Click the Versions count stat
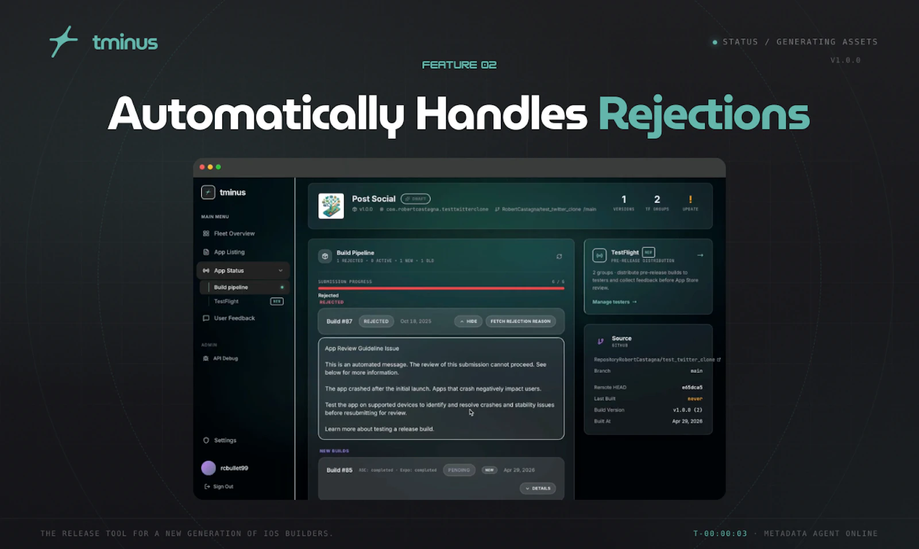The height and width of the screenshot is (549, 919). coord(624,203)
